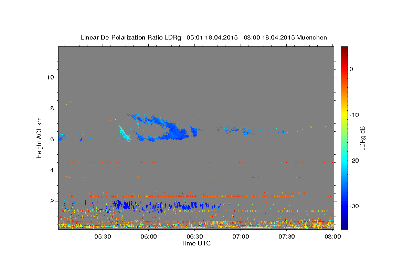The width and height of the screenshot is (413, 275).
Task: Click the colorbar label '0'
Action: pos(351,69)
